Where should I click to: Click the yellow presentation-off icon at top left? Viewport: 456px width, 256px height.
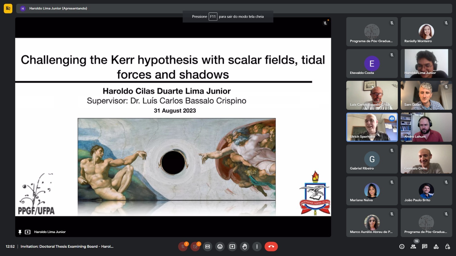point(8,9)
